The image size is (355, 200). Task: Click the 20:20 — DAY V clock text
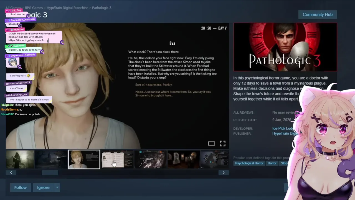pos(214,28)
